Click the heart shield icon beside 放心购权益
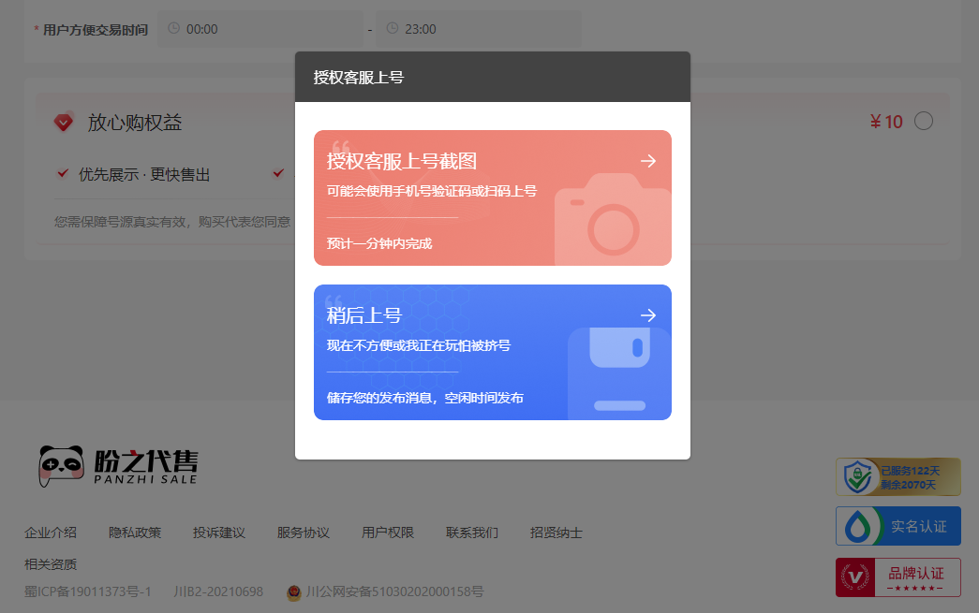This screenshot has width=979, height=613. (x=64, y=123)
